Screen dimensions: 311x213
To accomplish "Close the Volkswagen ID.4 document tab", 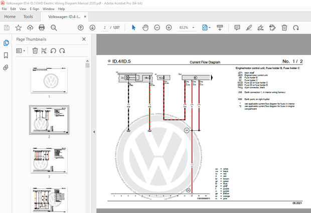I will (85, 17).
